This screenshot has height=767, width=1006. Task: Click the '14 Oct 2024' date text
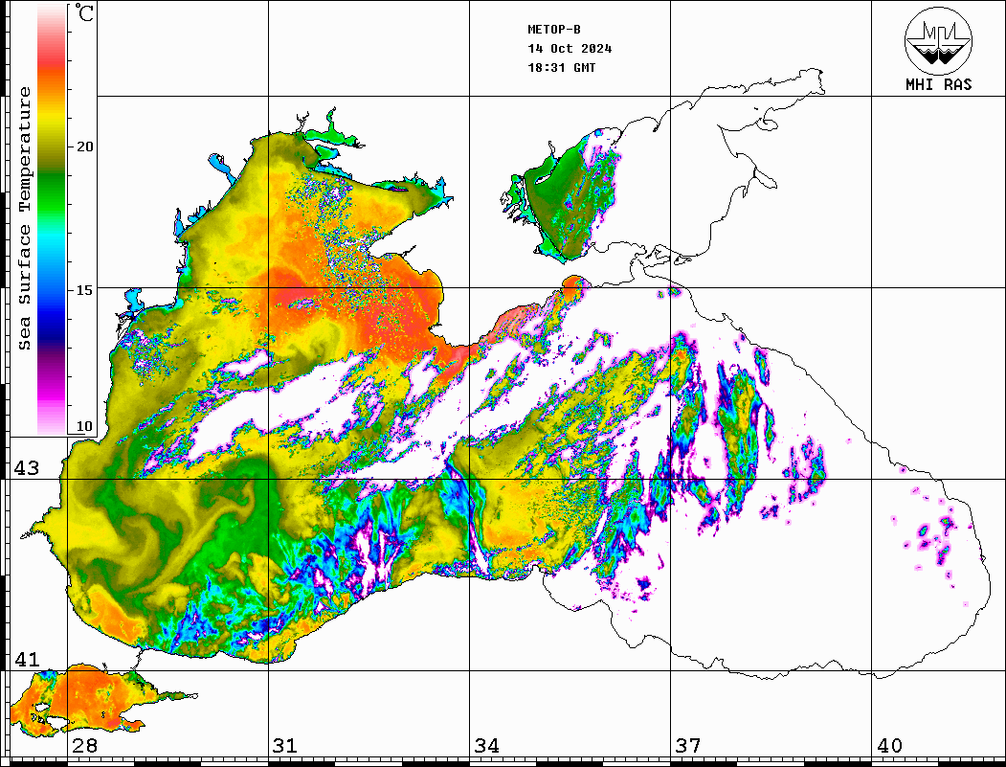click(570, 49)
